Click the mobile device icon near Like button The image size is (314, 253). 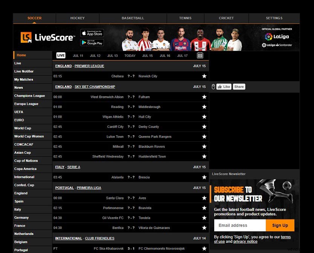[213, 86]
